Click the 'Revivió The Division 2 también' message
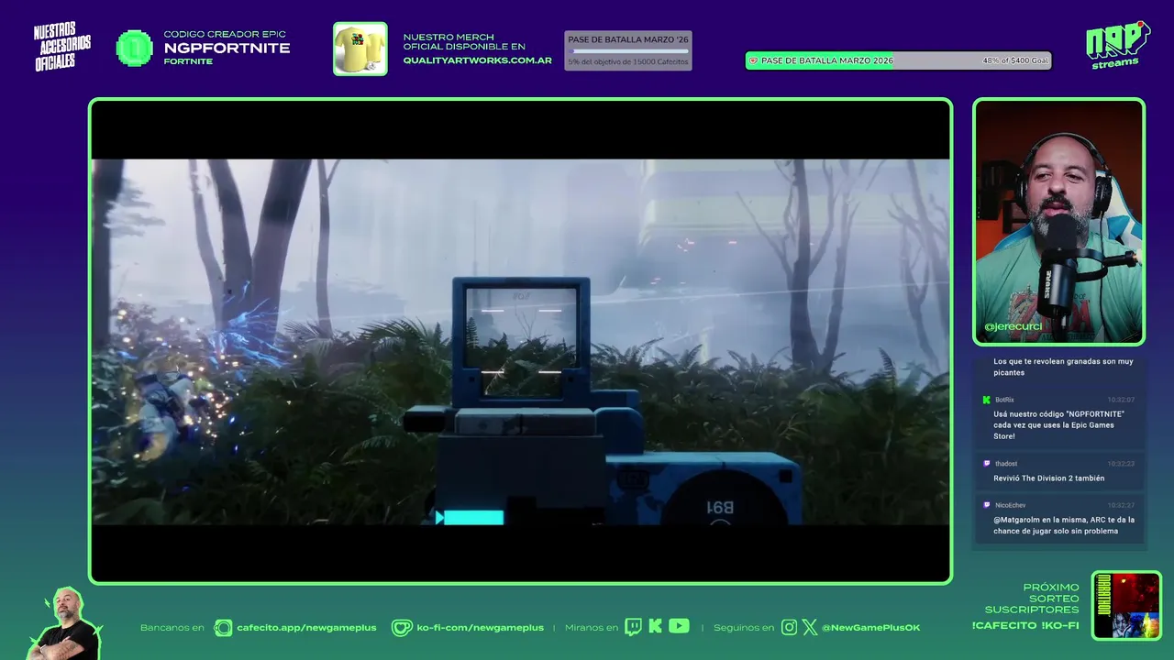1174x660 pixels. coord(1048,478)
